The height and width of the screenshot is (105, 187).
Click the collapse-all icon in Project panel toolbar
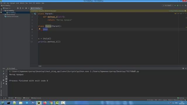(x=23, y=8)
